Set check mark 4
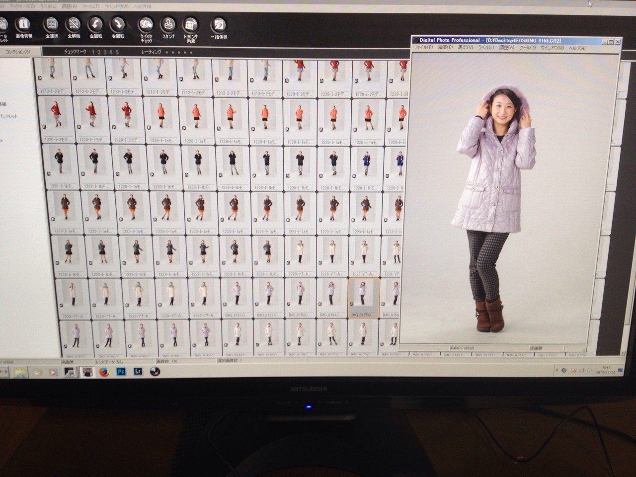This screenshot has height=477, width=636. (x=111, y=52)
